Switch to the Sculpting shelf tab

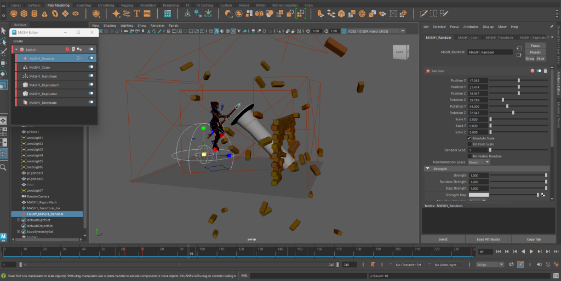pyautogui.click(x=83, y=5)
